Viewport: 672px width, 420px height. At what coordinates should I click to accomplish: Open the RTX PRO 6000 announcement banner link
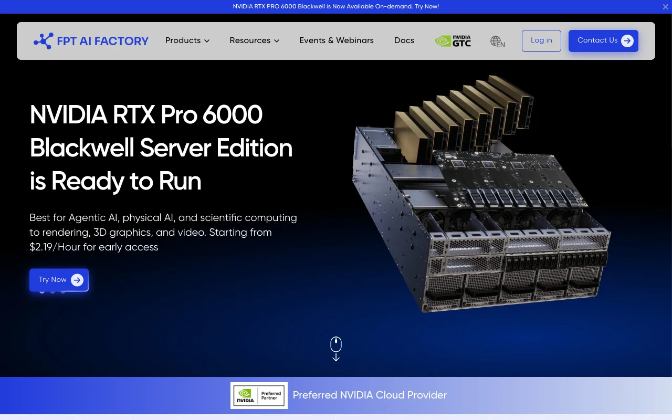coord(336,6)
